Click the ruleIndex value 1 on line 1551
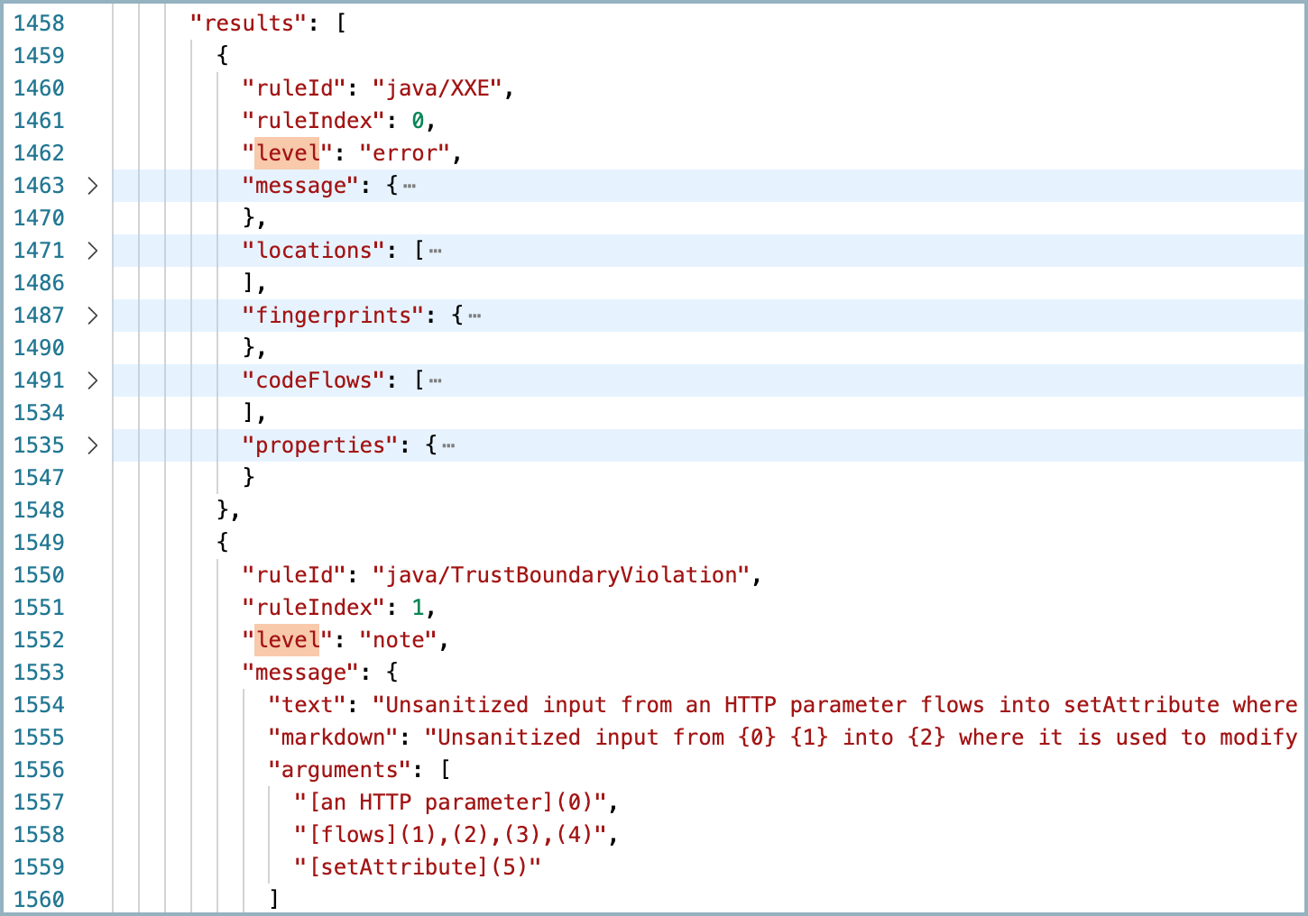 coord(417,608)
